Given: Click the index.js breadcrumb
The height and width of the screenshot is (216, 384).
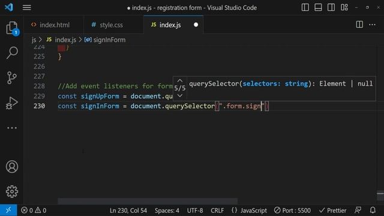Looking at the screenshot, I should [x=65, y=40].
